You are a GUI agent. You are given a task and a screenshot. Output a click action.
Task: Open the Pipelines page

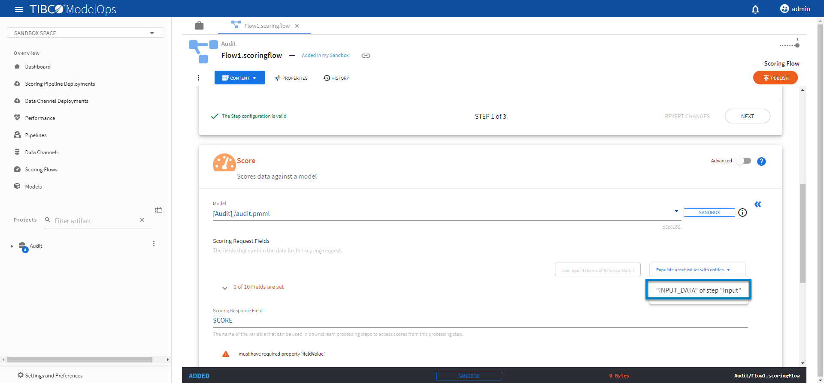(x=36, y=135)
